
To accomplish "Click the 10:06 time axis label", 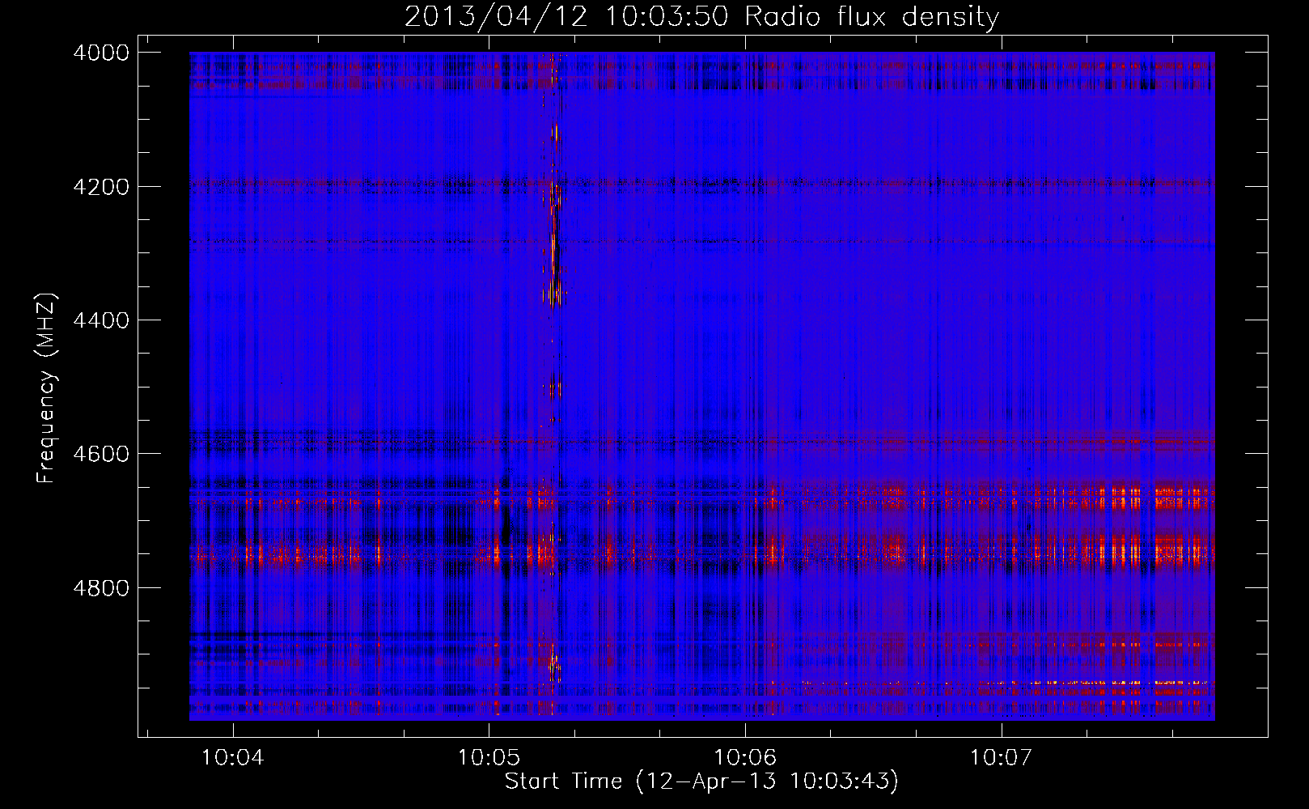I will 744,758.
